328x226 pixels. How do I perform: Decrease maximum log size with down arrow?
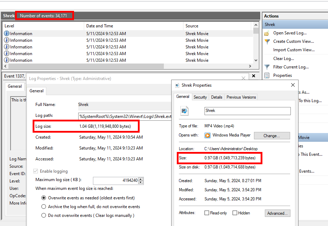click(x=141, y=182)
